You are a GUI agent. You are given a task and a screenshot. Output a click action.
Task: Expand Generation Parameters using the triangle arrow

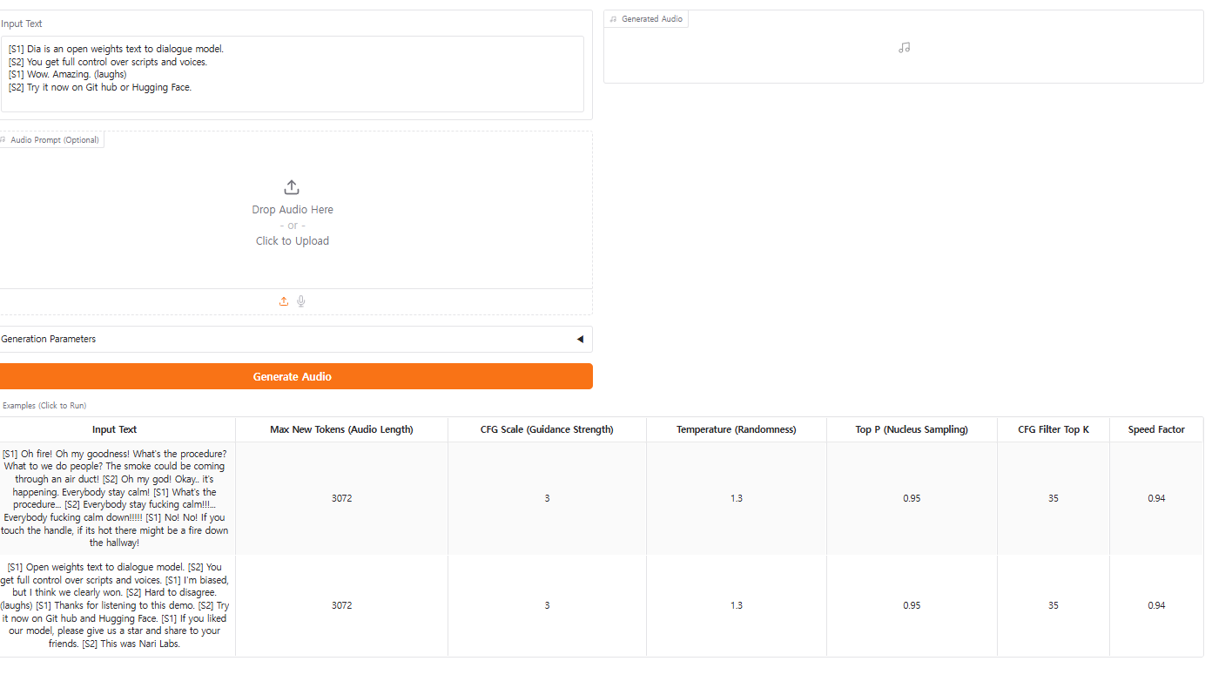coord(580,339)
